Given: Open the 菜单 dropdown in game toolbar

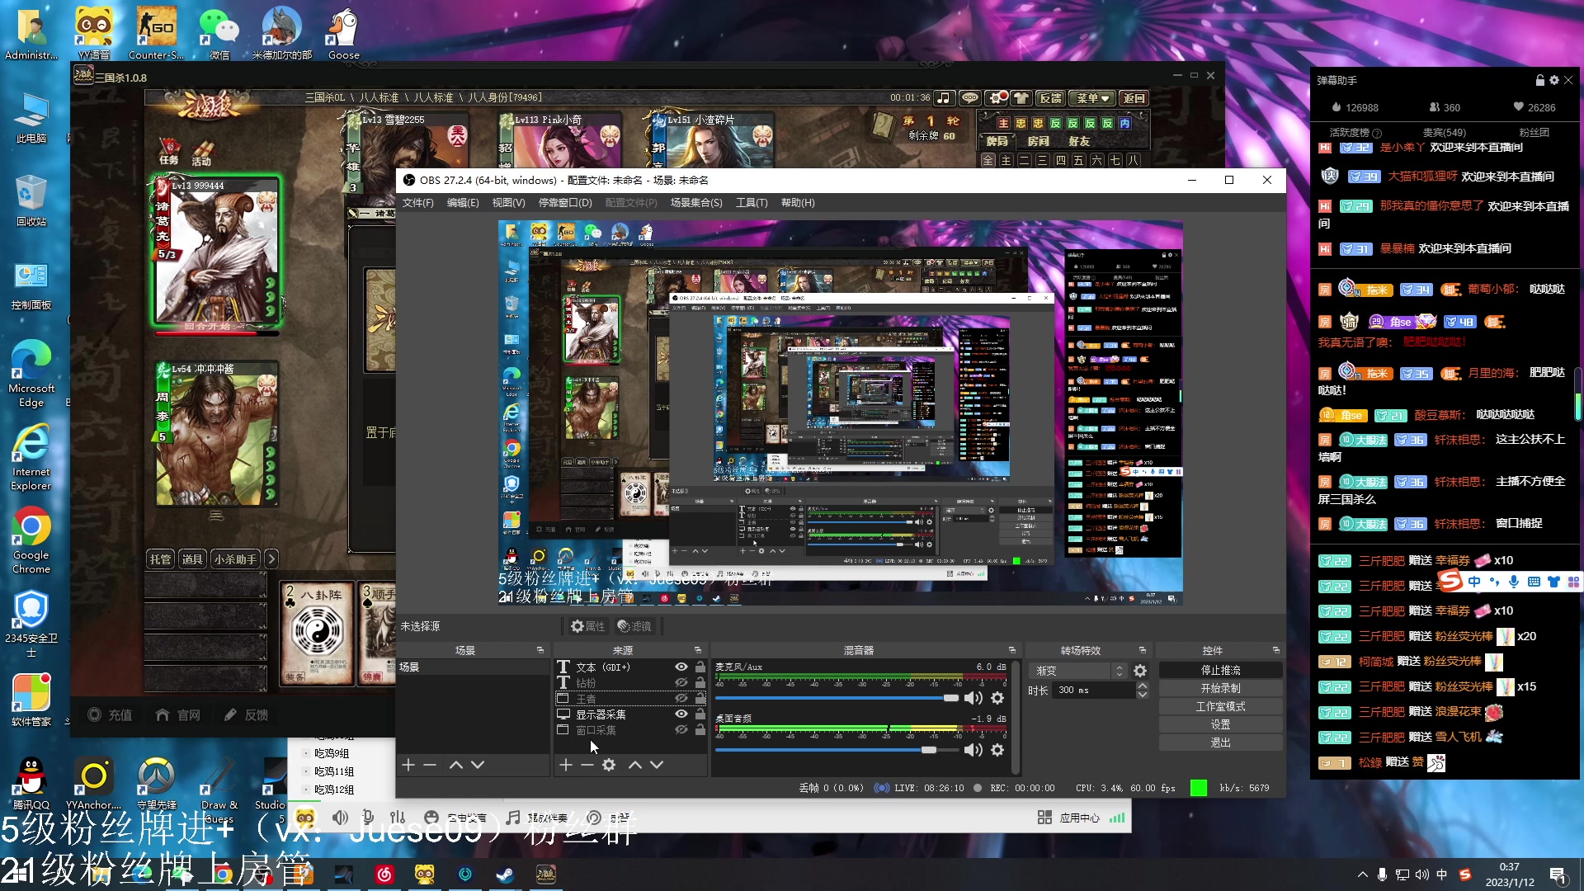Looking at the screenshot, I should [1092, 98].
